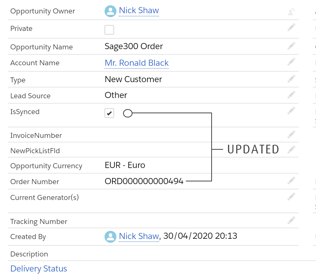Tick the Private checkbox

pyautogui.click(x=109, y=30)
